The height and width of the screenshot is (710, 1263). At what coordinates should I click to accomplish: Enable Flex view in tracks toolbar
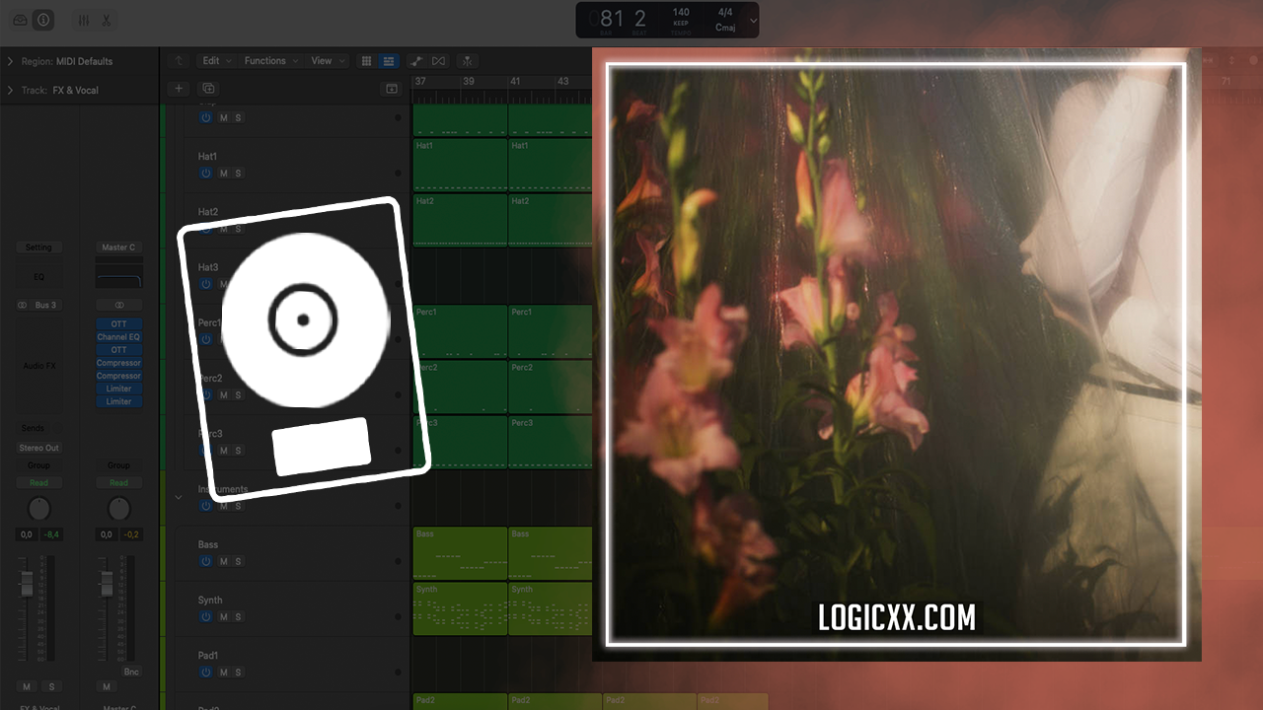point(439,61)
